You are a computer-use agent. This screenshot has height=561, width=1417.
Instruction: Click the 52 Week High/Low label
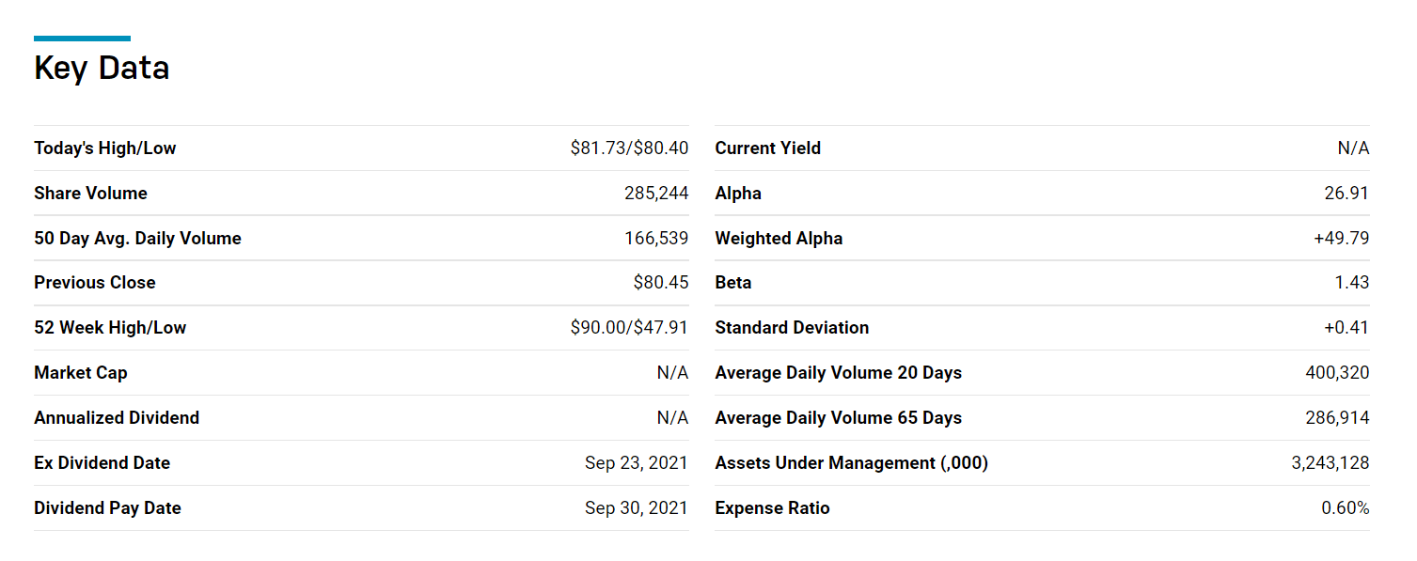110,328
